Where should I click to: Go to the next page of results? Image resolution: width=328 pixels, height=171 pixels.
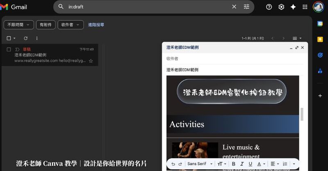click(x=283, y=38)
